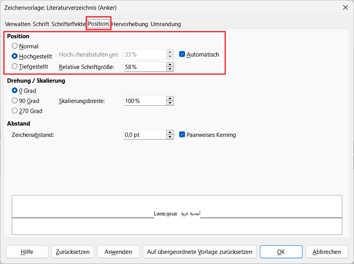Open the Verwalten tab

18,24
